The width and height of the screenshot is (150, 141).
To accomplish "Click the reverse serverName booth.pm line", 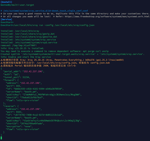I will pos(22,118).
